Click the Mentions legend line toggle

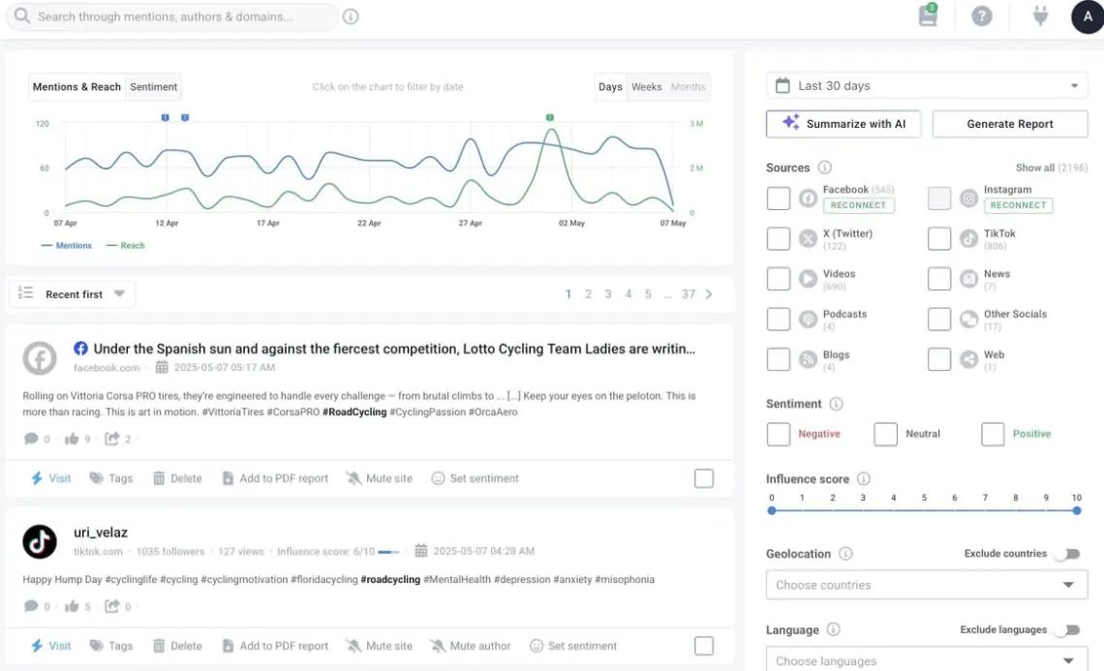(x=66, y=246)
